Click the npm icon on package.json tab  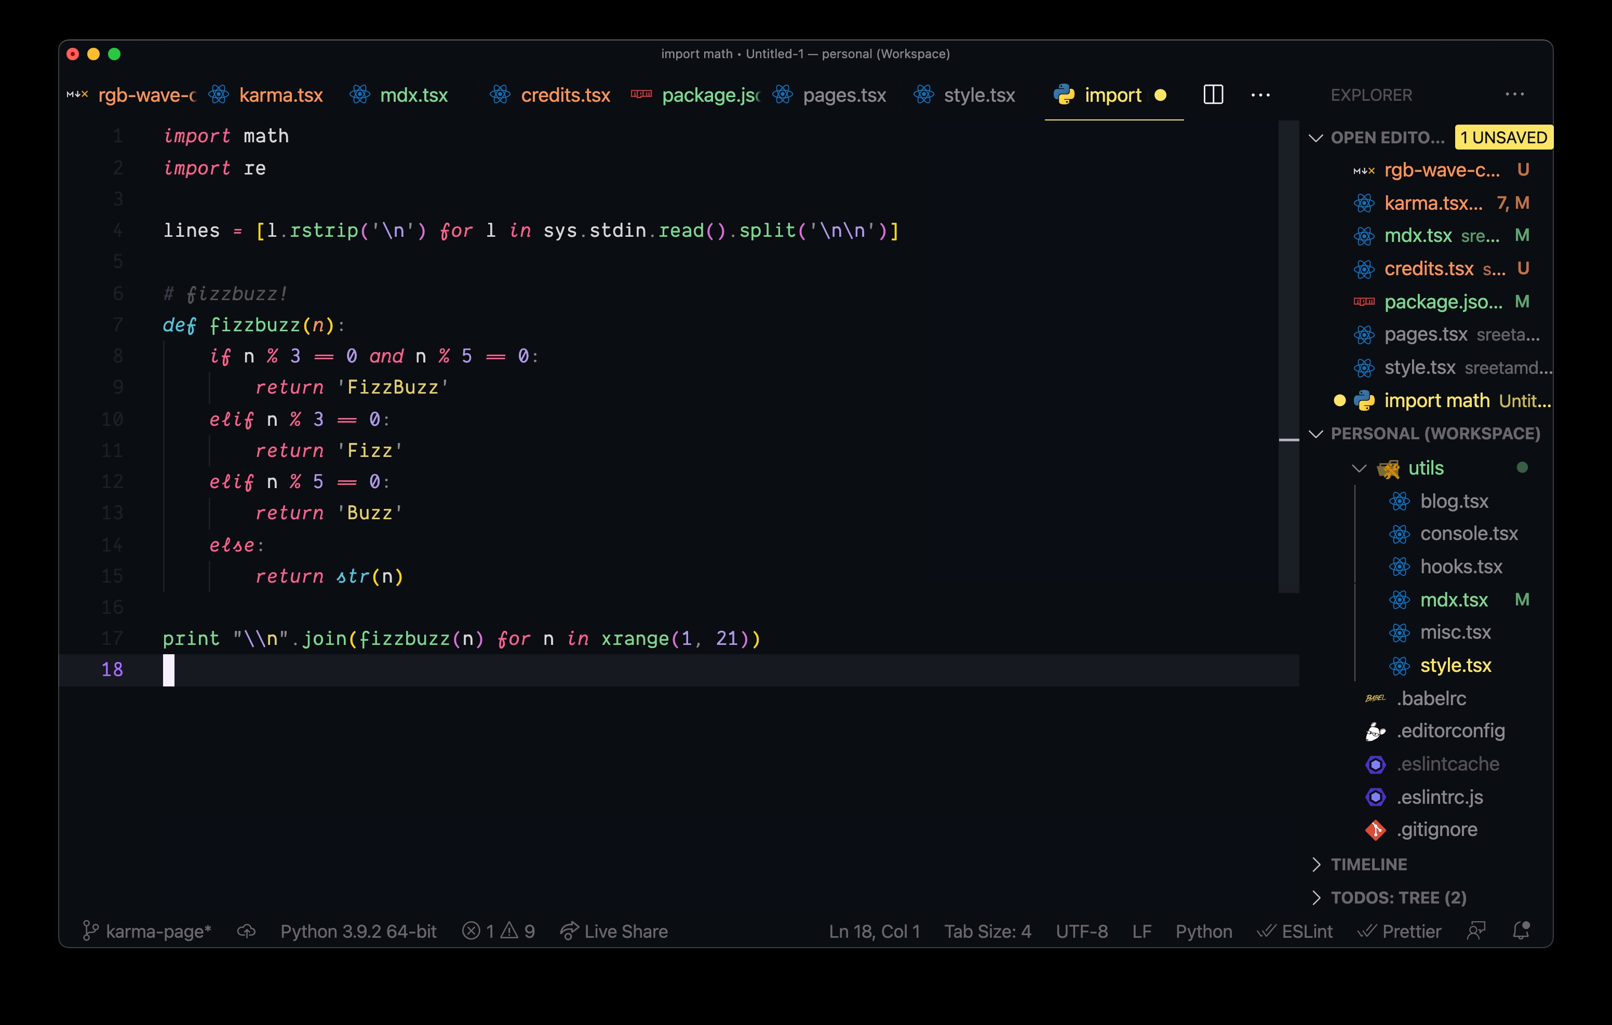pos(641,94)
